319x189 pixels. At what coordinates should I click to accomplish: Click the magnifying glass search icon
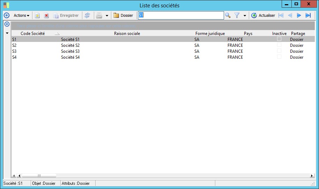point(228,15)
